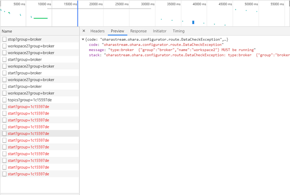Open the Response tab
290x195 pixels.
click(138, 31)
